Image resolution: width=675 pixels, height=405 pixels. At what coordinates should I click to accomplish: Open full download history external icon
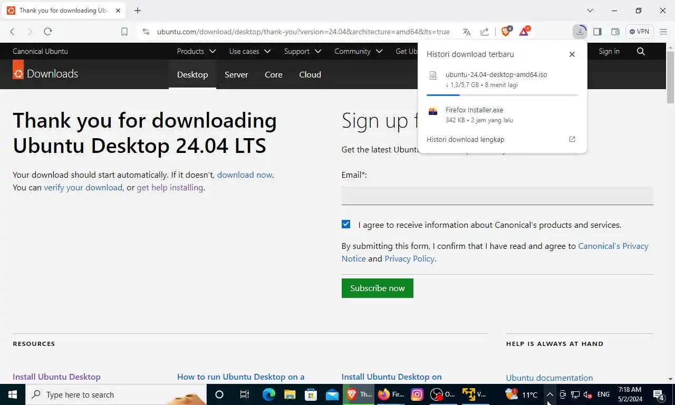pyautogui.click(x=572, y=139)
